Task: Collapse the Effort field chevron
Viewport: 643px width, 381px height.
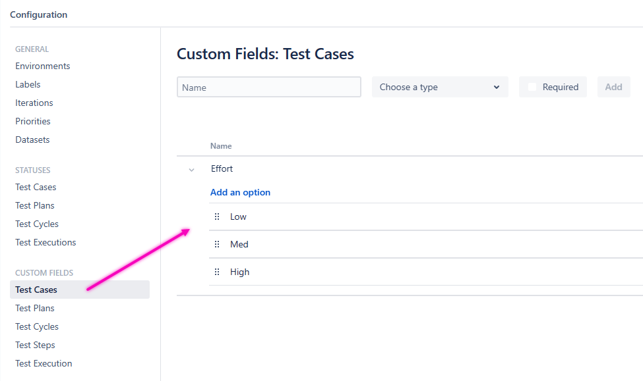Action: click(192, 170)
